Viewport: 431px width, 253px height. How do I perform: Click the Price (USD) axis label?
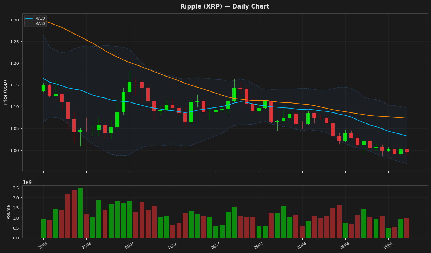(5, 92)
